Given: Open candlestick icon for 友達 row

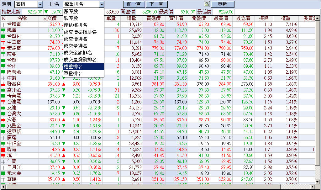Looking at the screenshot, I should point(3,108).
